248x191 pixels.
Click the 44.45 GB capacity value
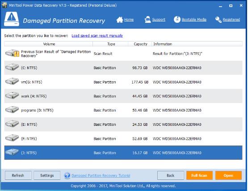coord(140,96)
